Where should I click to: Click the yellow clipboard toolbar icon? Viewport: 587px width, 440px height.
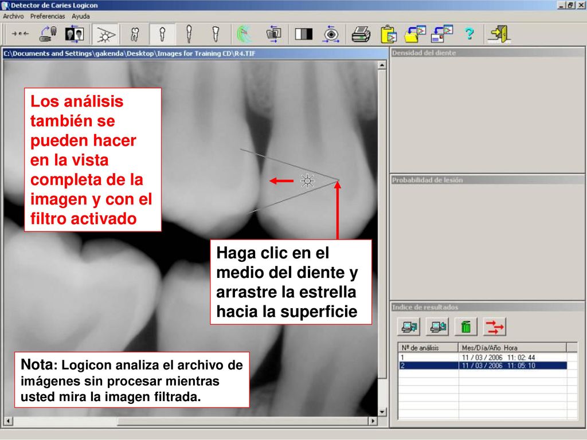[389, 34]
